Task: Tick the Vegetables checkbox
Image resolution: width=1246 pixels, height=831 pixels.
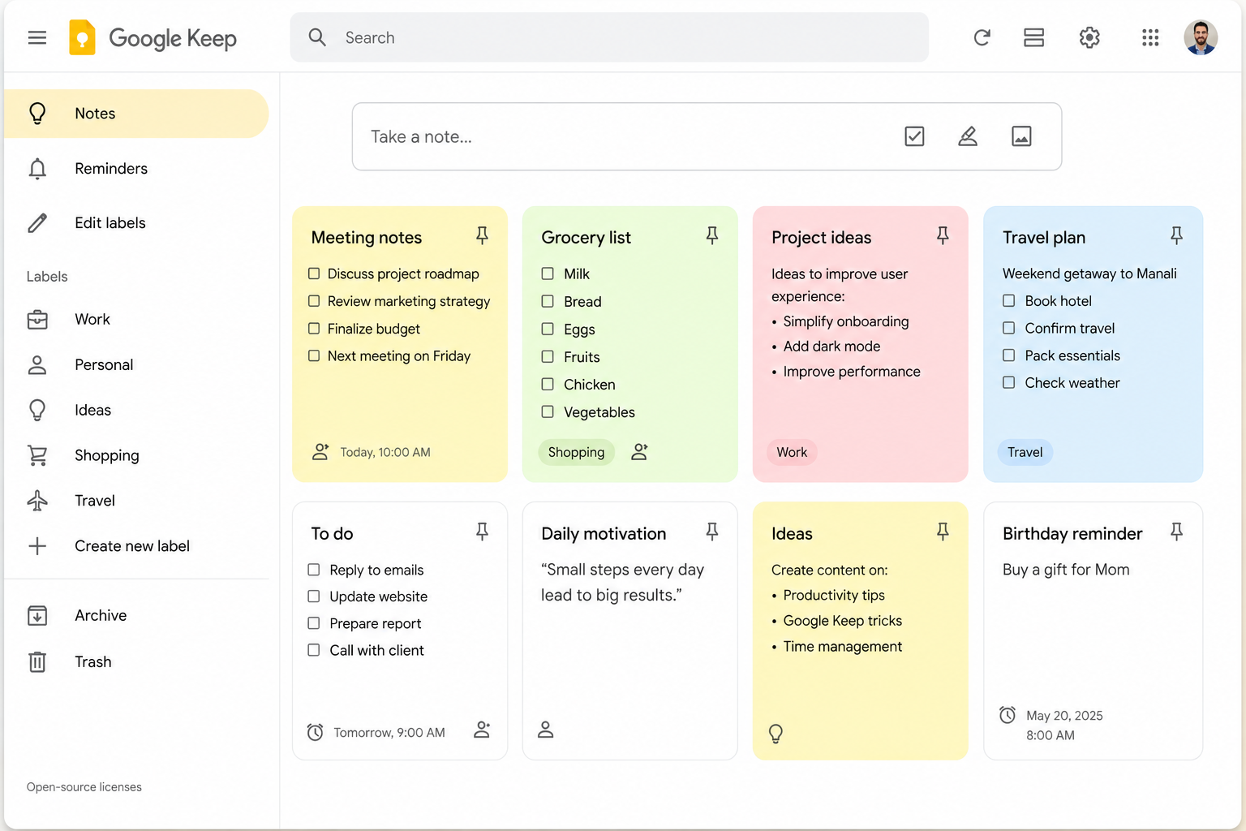Action: pyautogui.click(x=548, y=411)
